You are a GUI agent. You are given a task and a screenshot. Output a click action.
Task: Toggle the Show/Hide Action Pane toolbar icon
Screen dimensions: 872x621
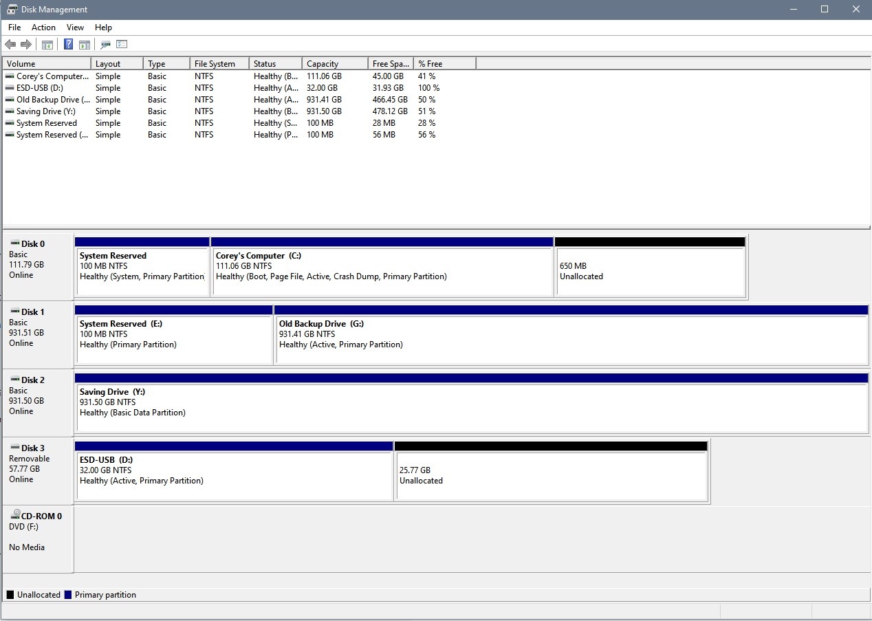(84, 44)
